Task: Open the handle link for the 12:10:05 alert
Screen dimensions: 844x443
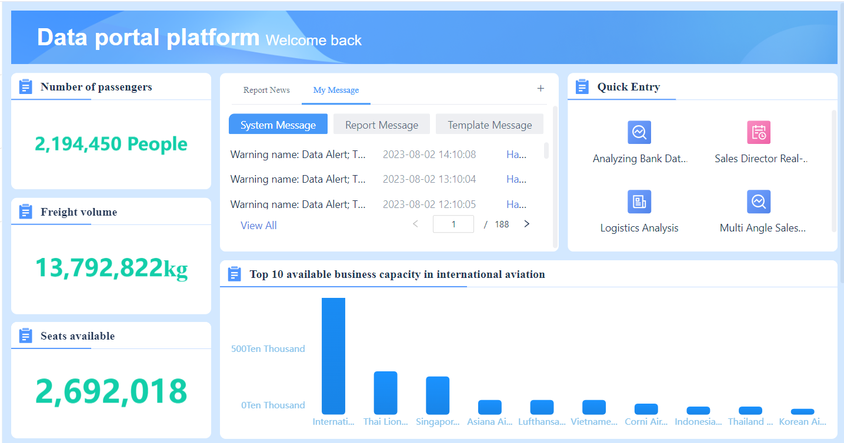Action: pyautogui.click(x=516, y=204)
